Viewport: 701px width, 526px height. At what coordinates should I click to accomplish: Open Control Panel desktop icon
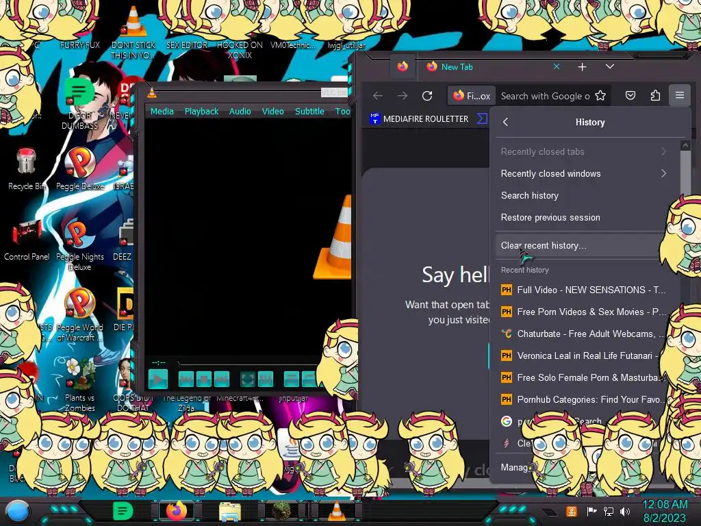point(27,240)
